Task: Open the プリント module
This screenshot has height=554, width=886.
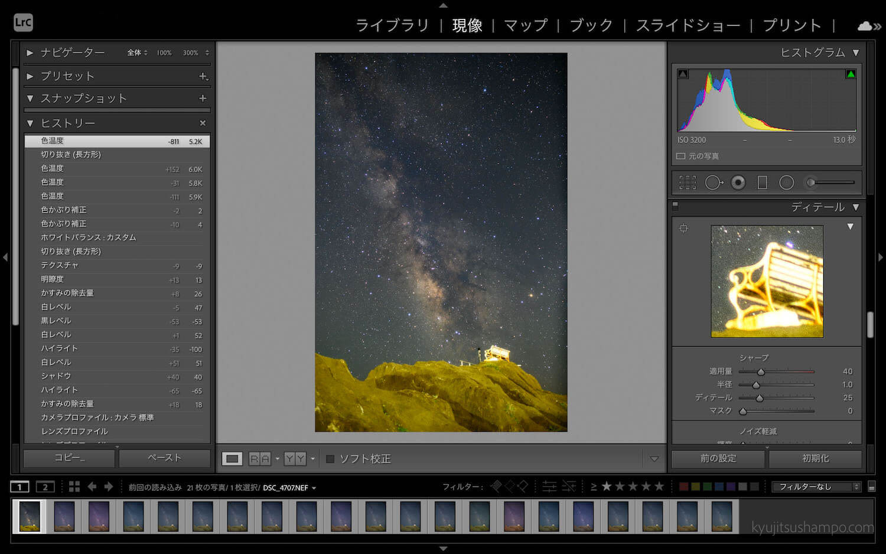Action: pos(792,25)
